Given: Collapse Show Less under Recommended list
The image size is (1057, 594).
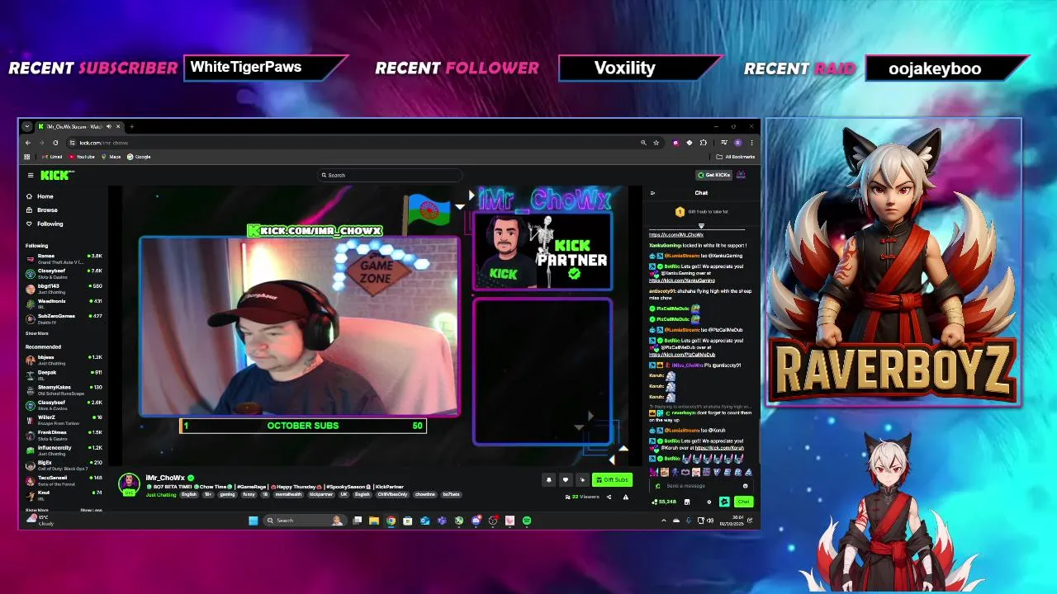Looking at the screenshot, I should click(91, 510).
